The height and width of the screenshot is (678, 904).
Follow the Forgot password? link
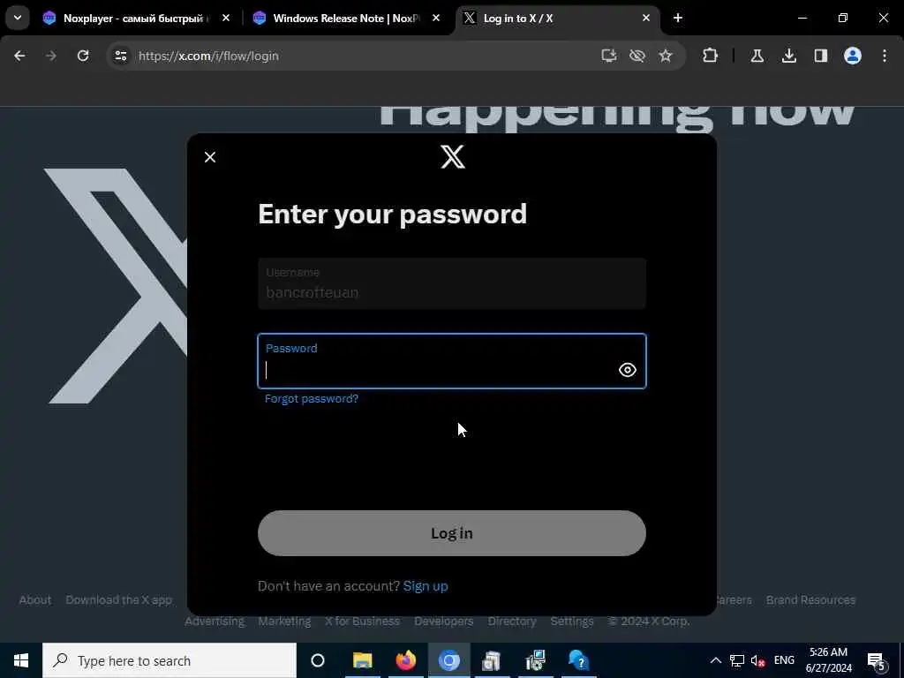[x=312, y=399]
